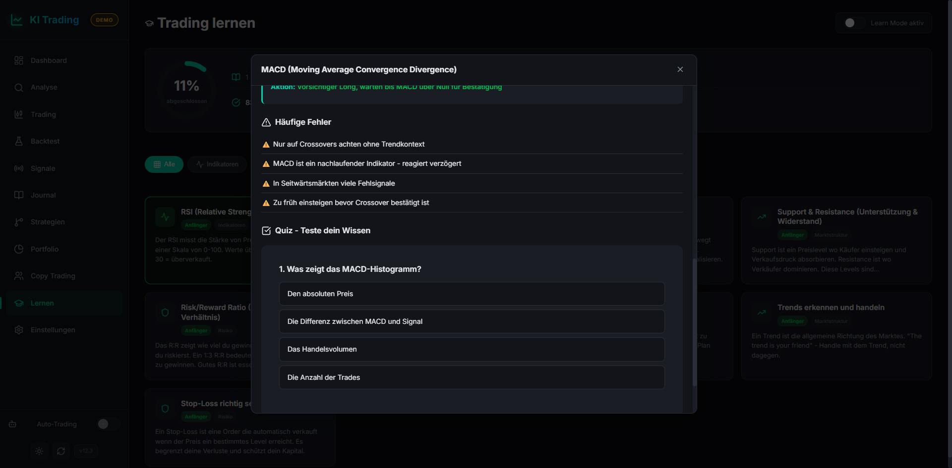Toggle the Auto-Trading switch
952x468 pixels.
tap(108, 424)
